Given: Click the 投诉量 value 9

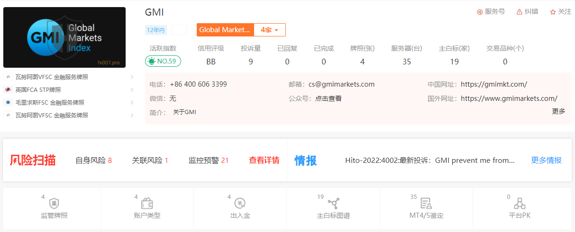Looking at the screenshot, I should tap(251, 62).
